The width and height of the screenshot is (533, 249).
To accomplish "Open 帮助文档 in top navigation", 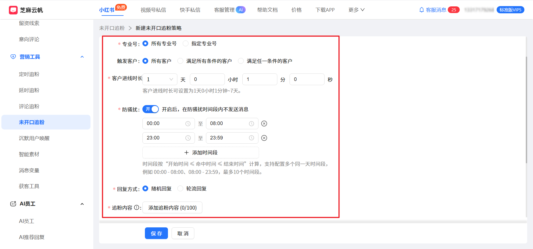I will coord(267,10).
